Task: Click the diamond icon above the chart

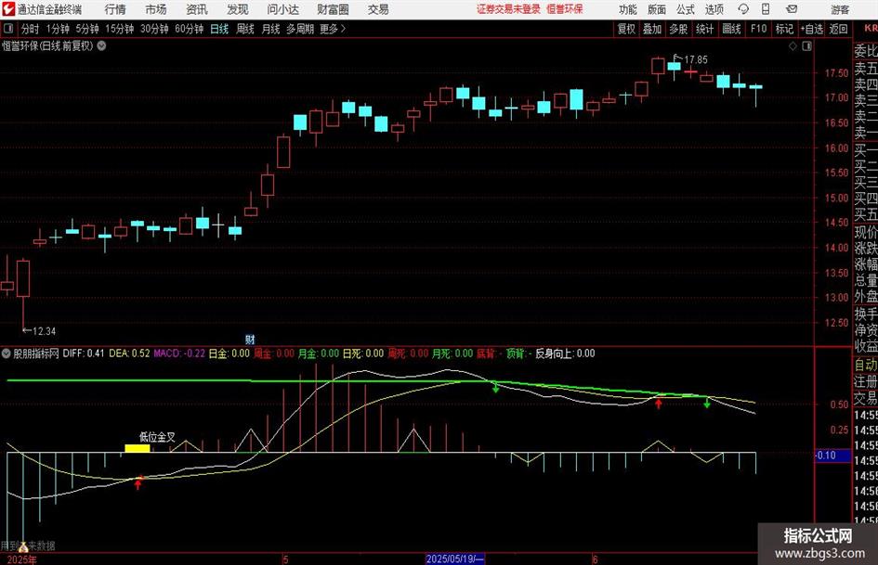Action: (793, 46)
